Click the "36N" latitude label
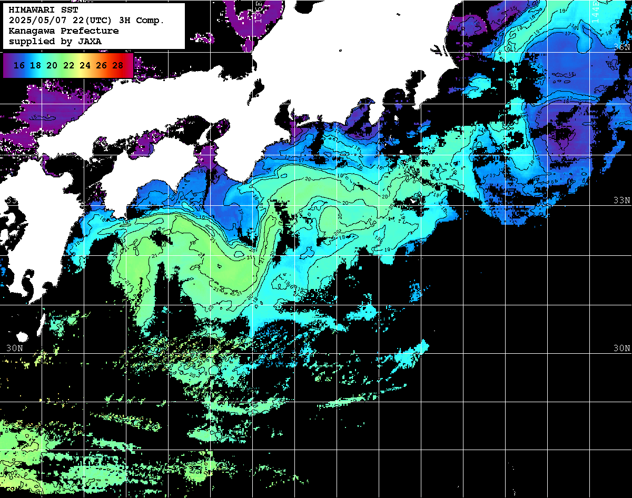This screenshot has width=632, height=498. coord(622,47)
